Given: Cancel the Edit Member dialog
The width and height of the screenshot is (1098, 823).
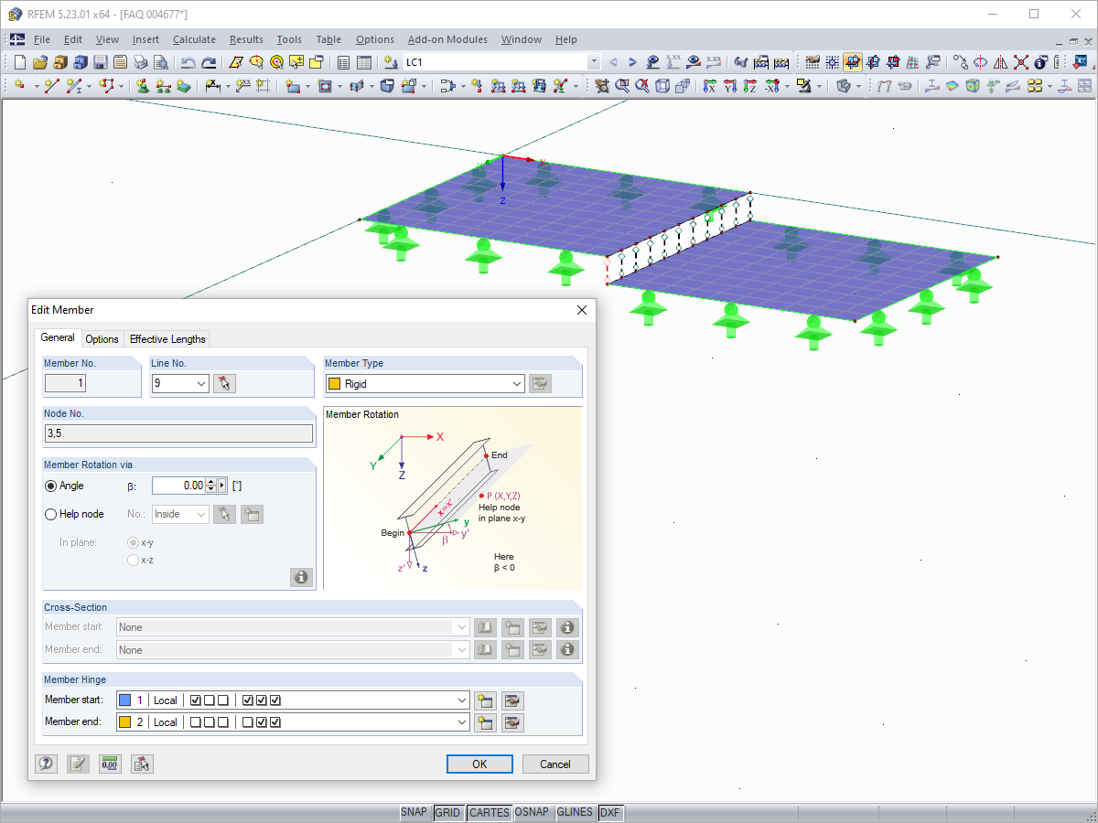Looking at the screenshot, I should tap(555, 764).
